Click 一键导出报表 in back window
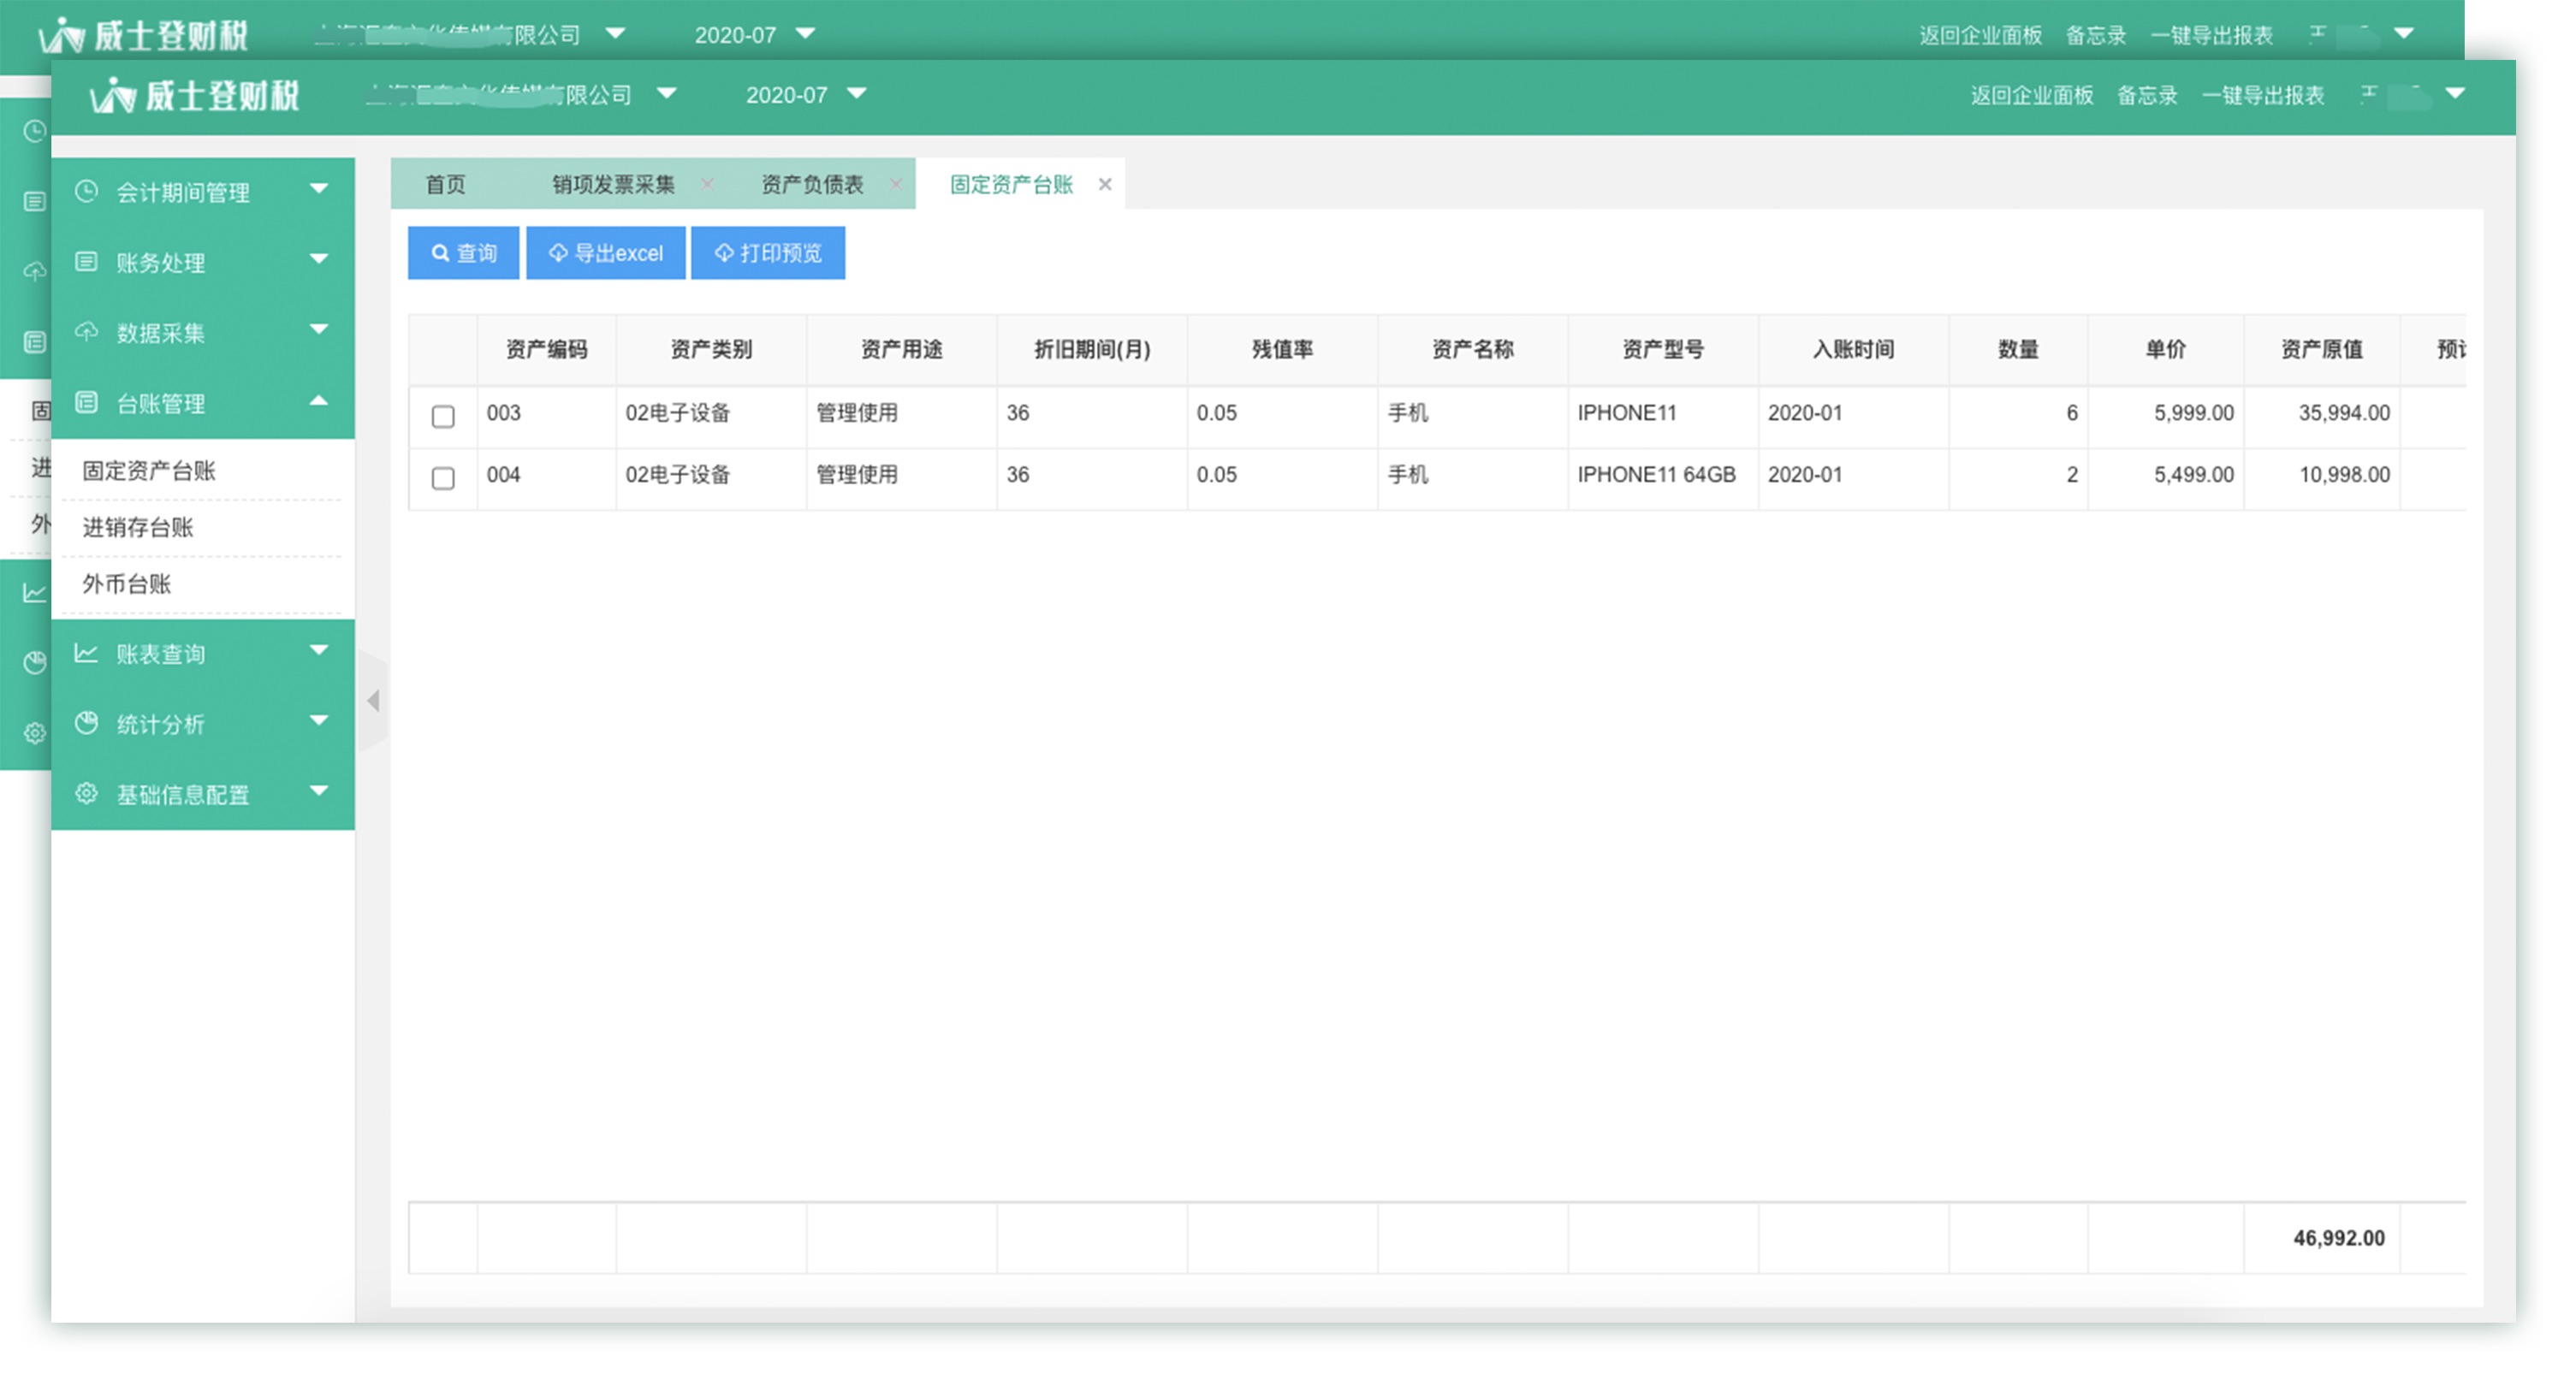2576x1386 pixels. [x=2212, y=35]
